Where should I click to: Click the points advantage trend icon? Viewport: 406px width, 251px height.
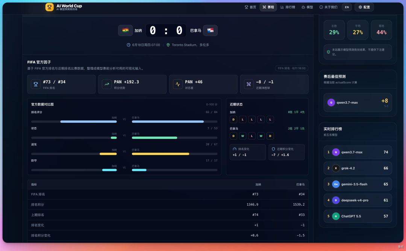click(107, 84)
